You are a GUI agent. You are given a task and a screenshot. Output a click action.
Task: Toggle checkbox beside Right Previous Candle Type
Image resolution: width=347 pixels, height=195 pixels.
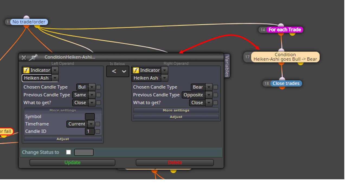coord(216,95)
